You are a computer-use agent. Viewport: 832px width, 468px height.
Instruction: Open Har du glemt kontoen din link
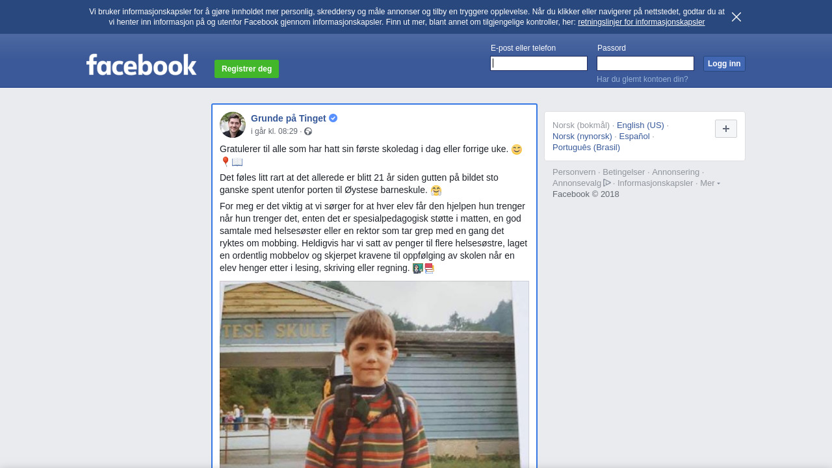642,79
